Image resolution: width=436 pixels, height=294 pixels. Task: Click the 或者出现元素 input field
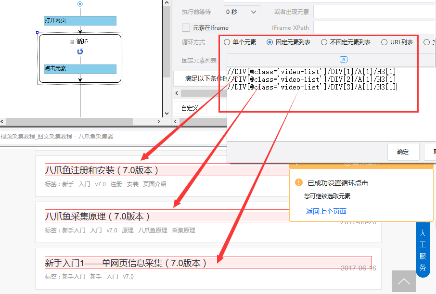coord(374,12)
